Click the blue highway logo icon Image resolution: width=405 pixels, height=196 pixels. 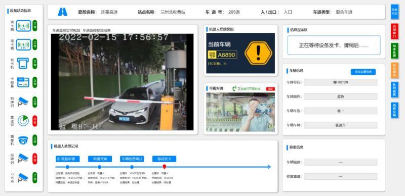[x=62, y=12]
